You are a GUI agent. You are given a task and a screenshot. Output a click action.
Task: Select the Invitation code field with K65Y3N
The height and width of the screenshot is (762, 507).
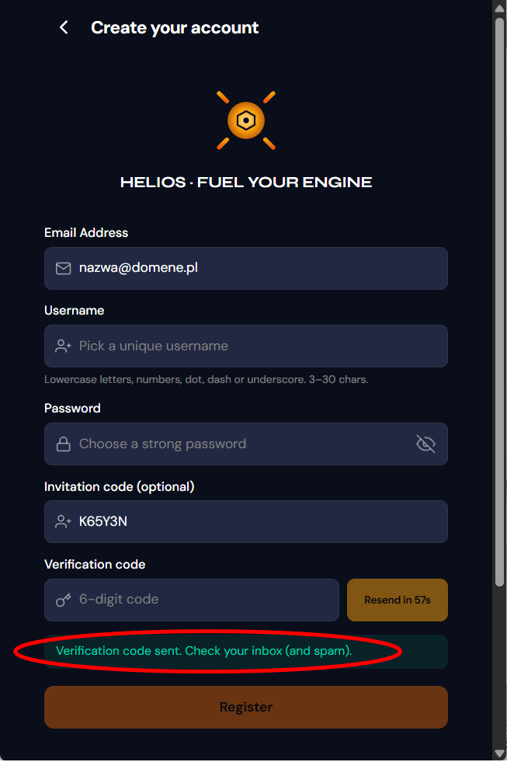[x=245, y=521]
